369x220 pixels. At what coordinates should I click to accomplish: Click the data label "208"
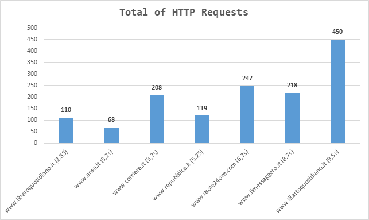pos(157,88)
